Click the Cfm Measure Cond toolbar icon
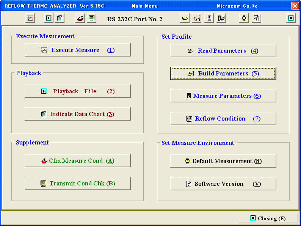301x226 pixels. coord(80,19)
